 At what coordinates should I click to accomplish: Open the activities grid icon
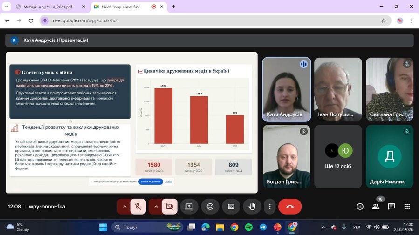[x=407, y=207]
